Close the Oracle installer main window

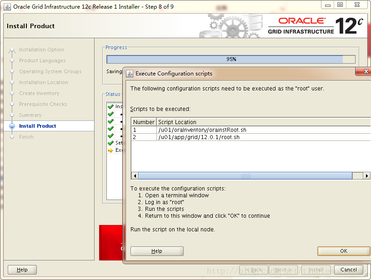click(x=357, y=5)
